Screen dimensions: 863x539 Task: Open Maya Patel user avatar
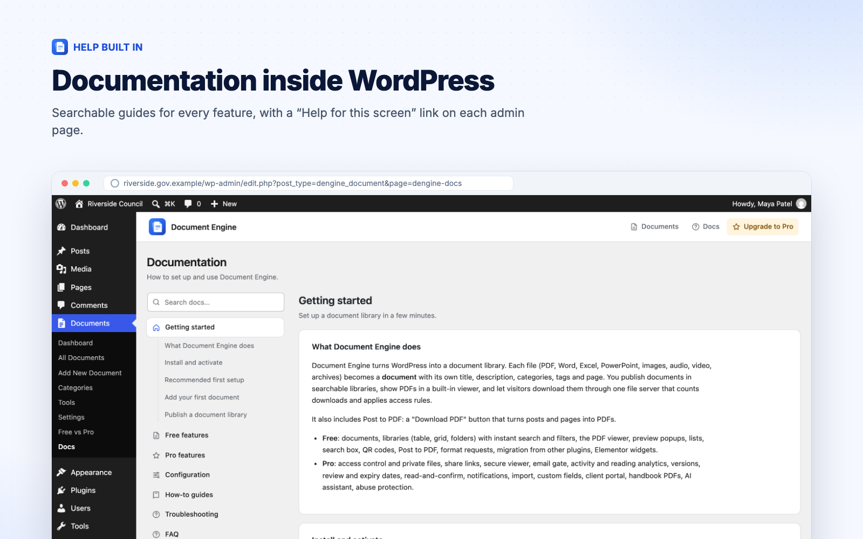tap(802, 204)
